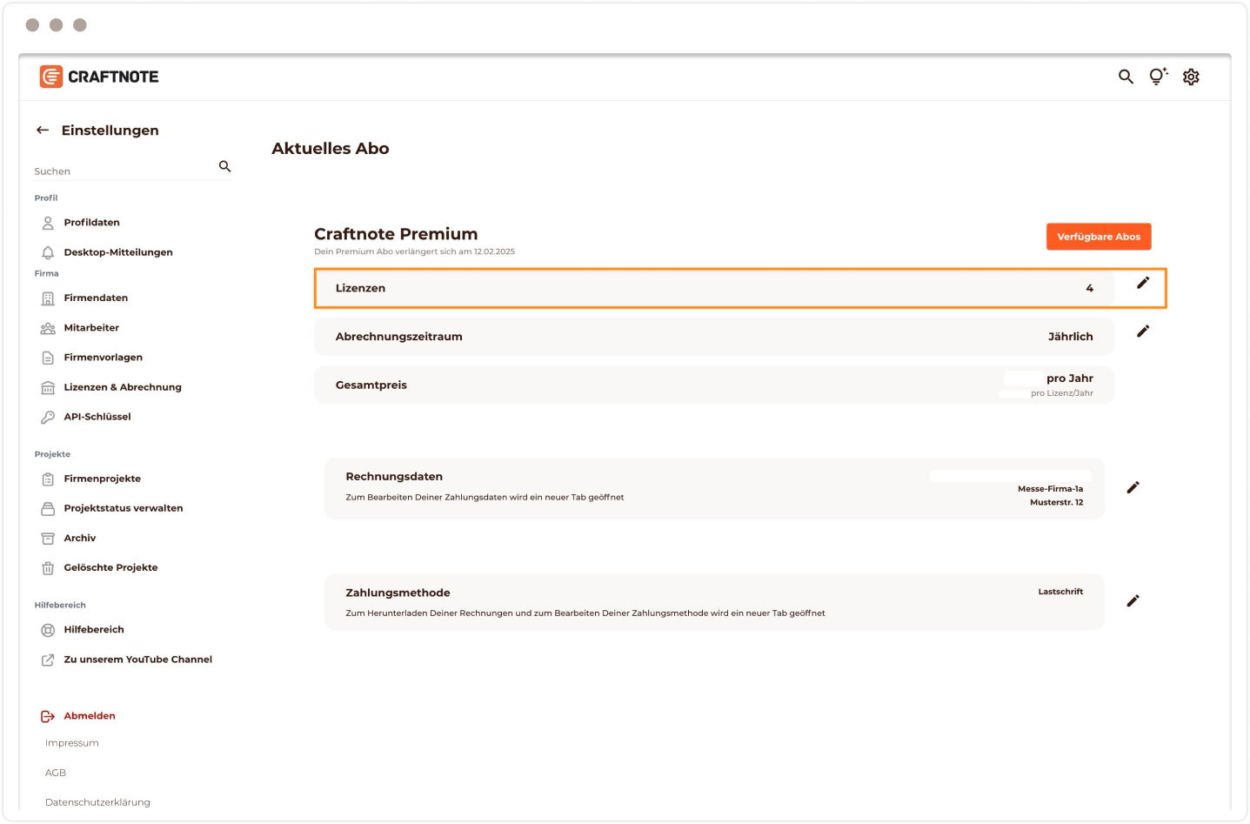This screenshot has height=824, width=1250.
Task: Click the Firmenprojekte clipboard icon
Action: click(x=48, y=479)
